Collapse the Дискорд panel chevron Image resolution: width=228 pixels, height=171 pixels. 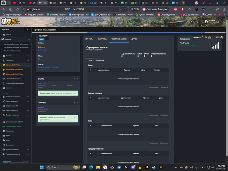click(74, 103)
